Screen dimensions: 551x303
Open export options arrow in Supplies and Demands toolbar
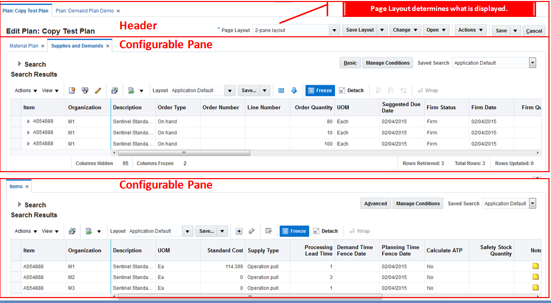click(x=141, y=91)
